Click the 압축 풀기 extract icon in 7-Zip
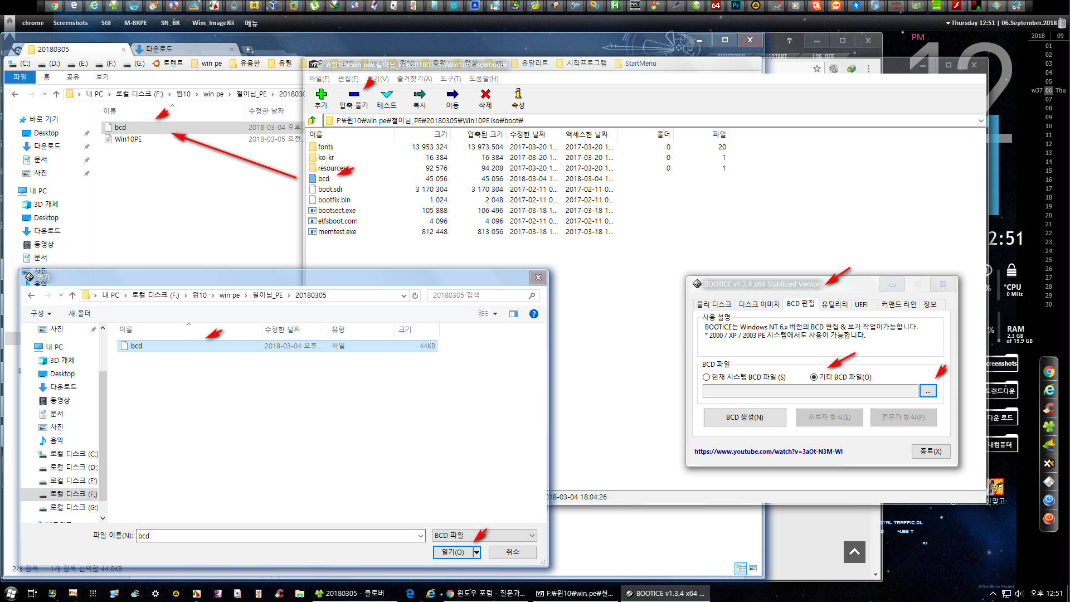 point(353,94)
